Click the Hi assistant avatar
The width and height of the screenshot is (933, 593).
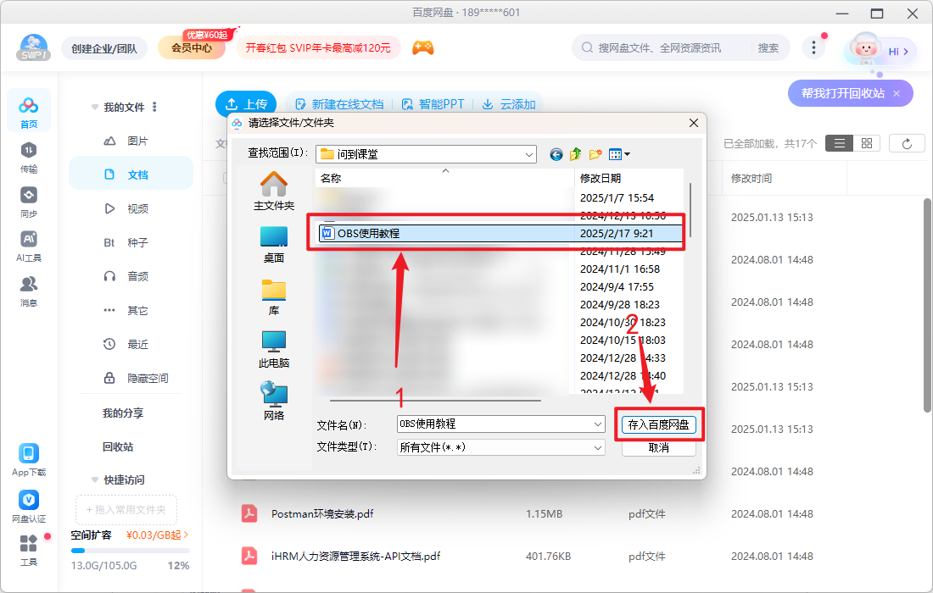tap(866, 49)
